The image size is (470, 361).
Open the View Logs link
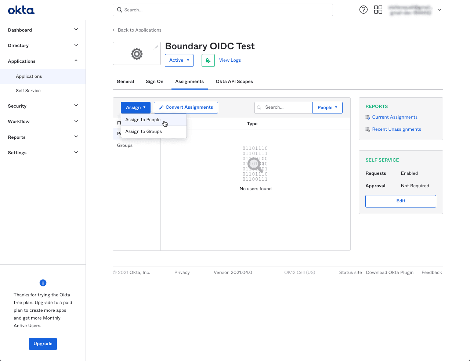(230, 60)
